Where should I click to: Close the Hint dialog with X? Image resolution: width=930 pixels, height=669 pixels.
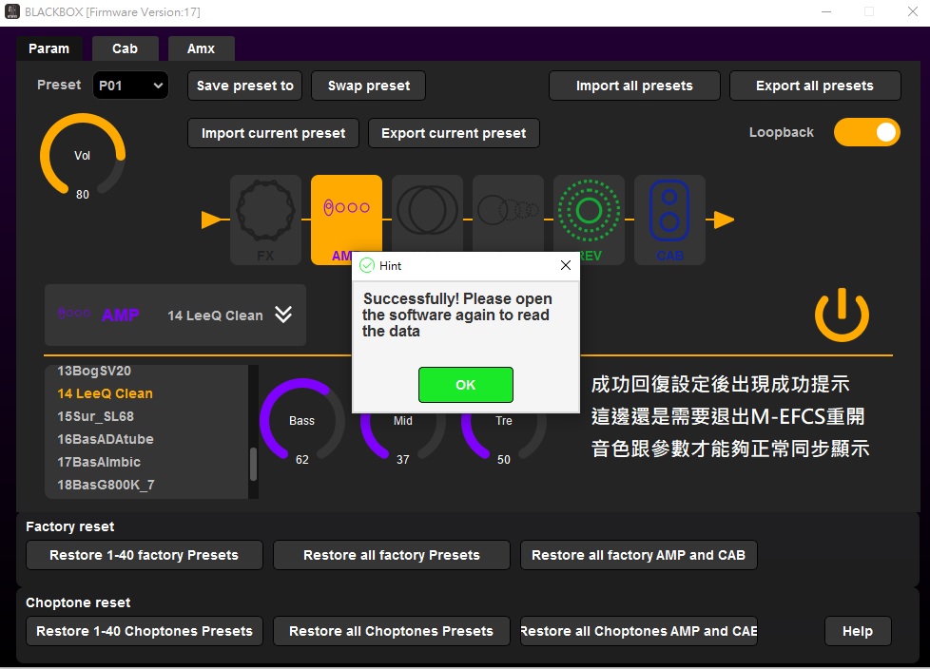(565, 266)
